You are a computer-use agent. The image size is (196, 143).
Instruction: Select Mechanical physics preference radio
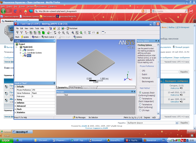[140, 78]
